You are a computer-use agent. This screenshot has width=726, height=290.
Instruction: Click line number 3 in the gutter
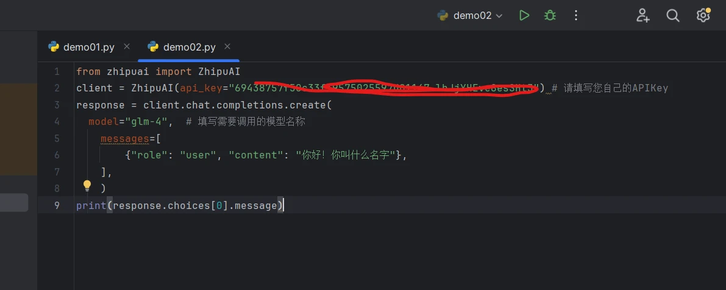(57, 105)
